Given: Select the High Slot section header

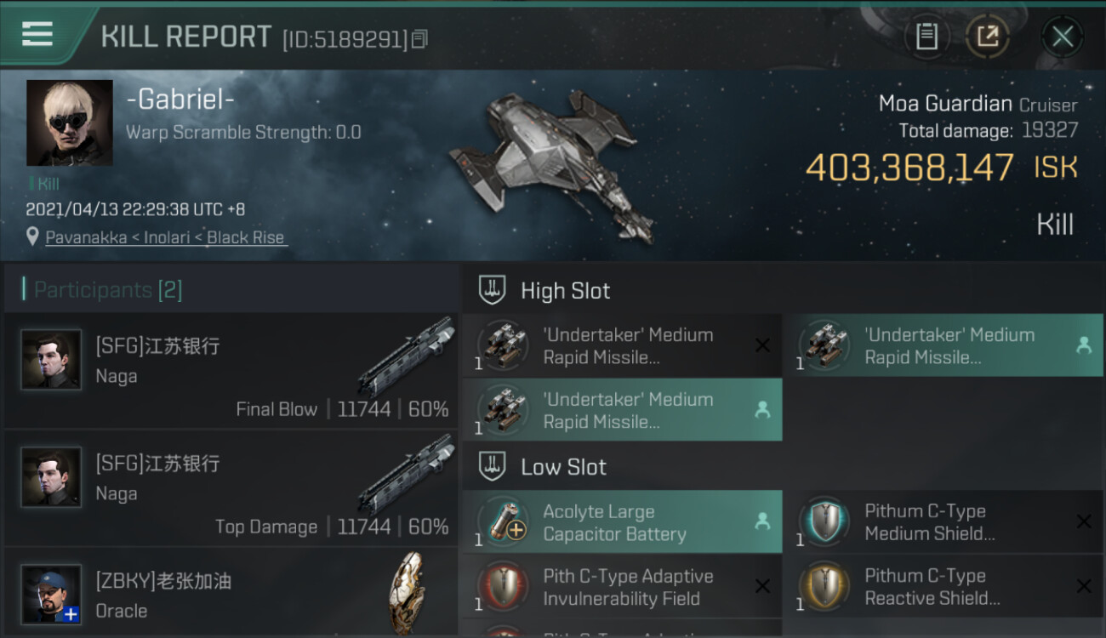Looking at the screenshot, I should (565, 291).
